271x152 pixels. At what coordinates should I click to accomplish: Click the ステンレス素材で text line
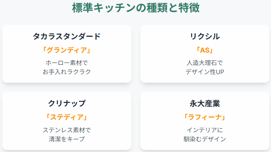67,130
